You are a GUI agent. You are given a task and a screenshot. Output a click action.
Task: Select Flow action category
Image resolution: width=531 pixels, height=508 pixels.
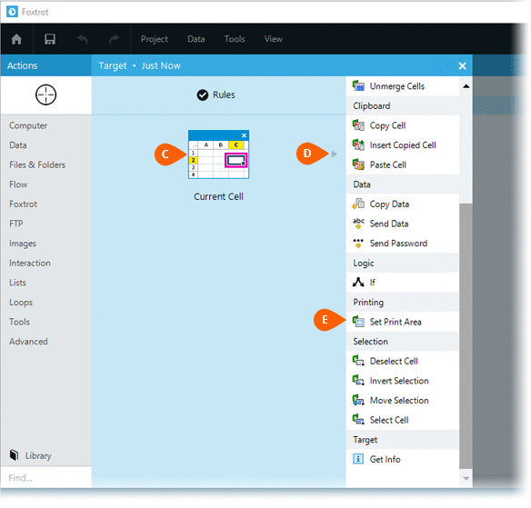18,184
